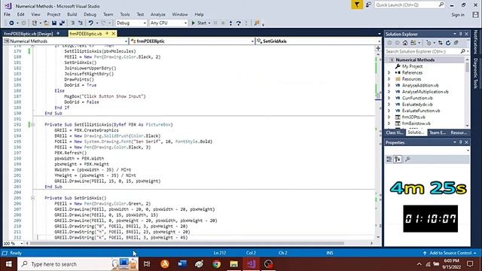The width and height of the screenshot is (482, 271).
Task: Click the Collapse All icon in Solution Explorer
Action: point(456,43)
